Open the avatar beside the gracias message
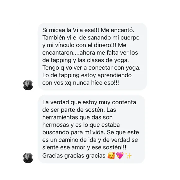The width and height of the screenshot is (180, 180). (28, 158)
